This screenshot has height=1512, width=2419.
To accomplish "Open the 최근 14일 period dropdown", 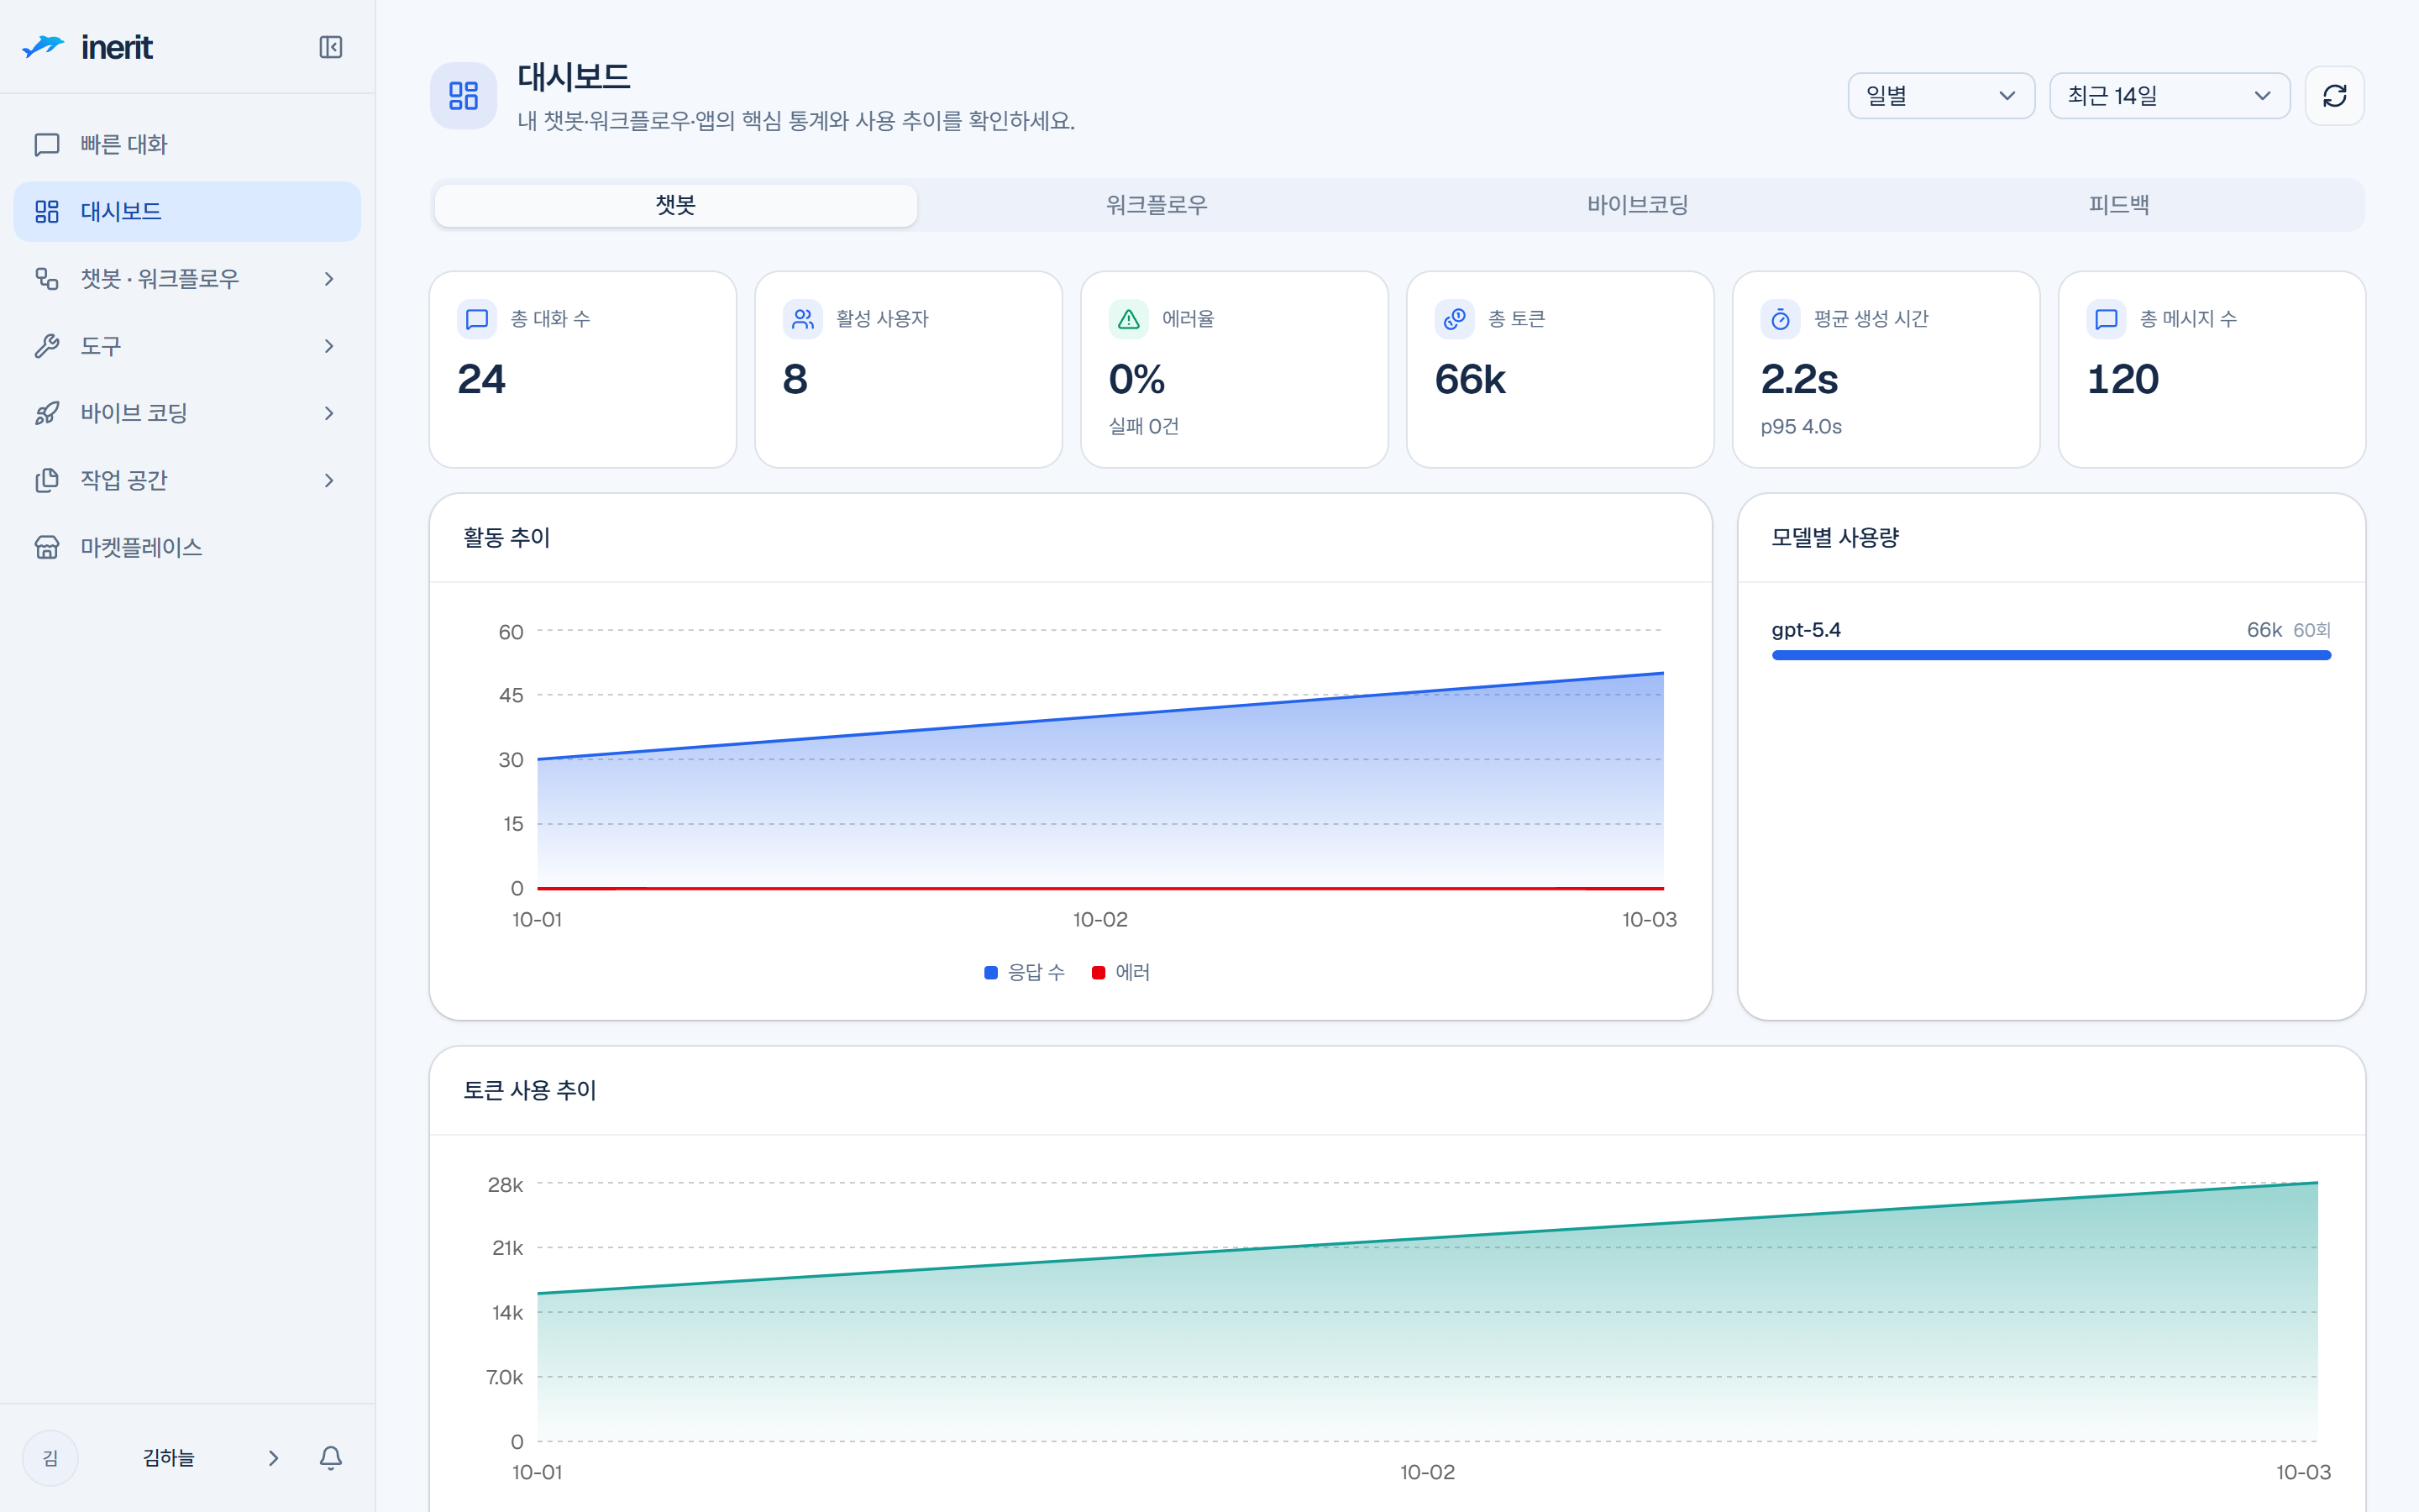I will (2169, 96).
